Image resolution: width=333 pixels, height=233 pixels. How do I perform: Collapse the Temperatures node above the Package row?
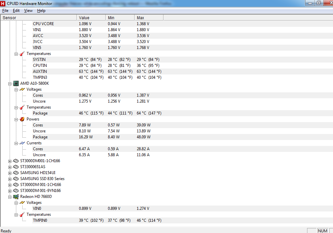coord(16,108)
